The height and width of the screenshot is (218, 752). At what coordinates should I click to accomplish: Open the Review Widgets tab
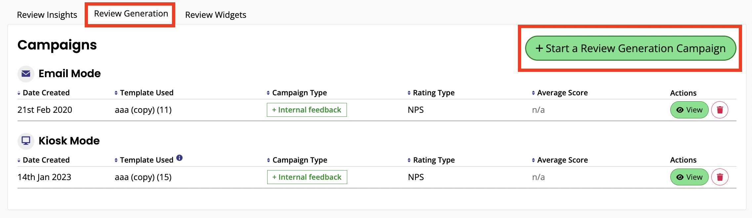pyautogui.click(x=216, y=15)
